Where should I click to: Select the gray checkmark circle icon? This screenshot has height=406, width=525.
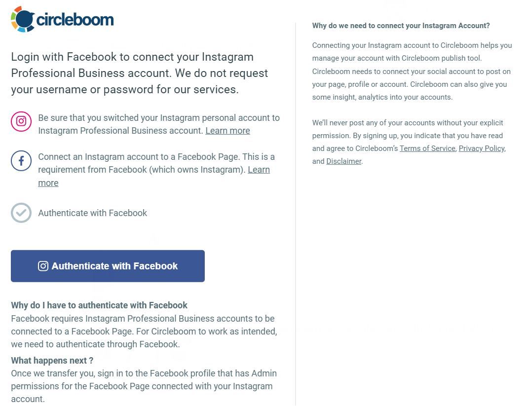tap(21, 213)
